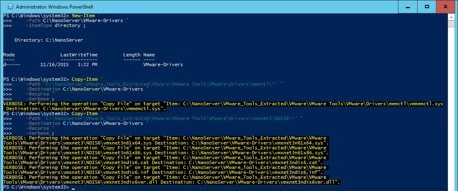
Task: Click the scrollbar up arrow
Action: pos(451,17)
